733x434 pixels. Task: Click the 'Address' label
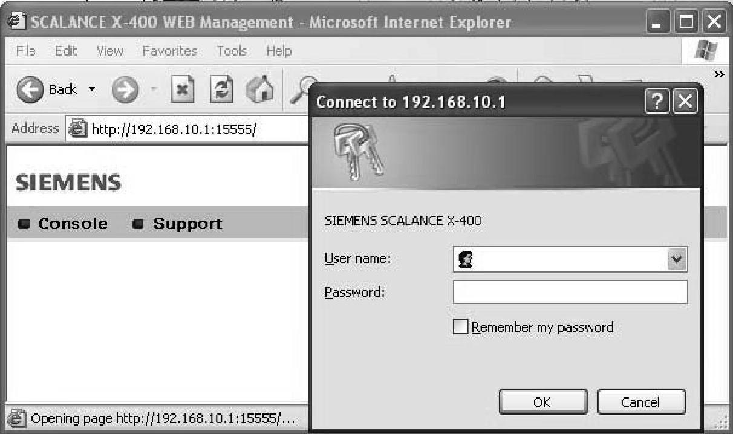click(35, 128)
